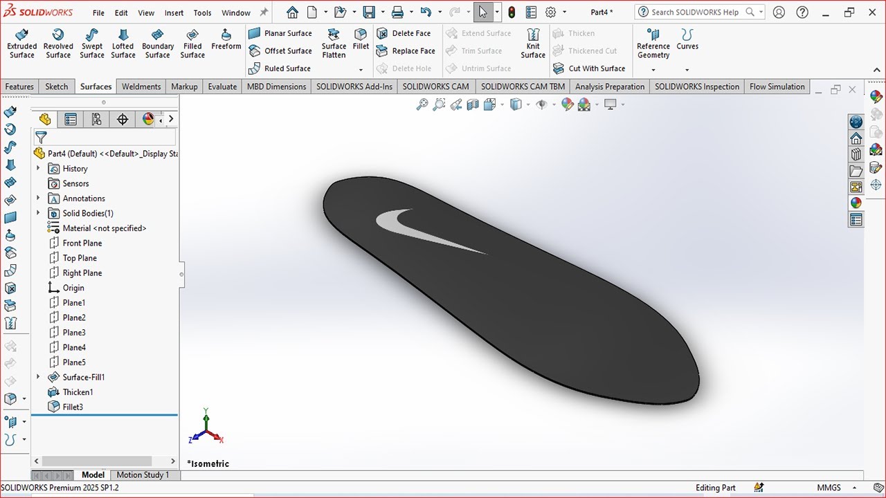Expand the Surface-Fill1 feature
Screen dimensions: 886x498
click(38, 377)
